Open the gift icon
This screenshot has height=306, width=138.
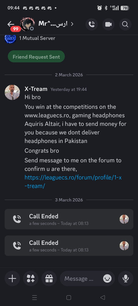[x=49, y=278]
